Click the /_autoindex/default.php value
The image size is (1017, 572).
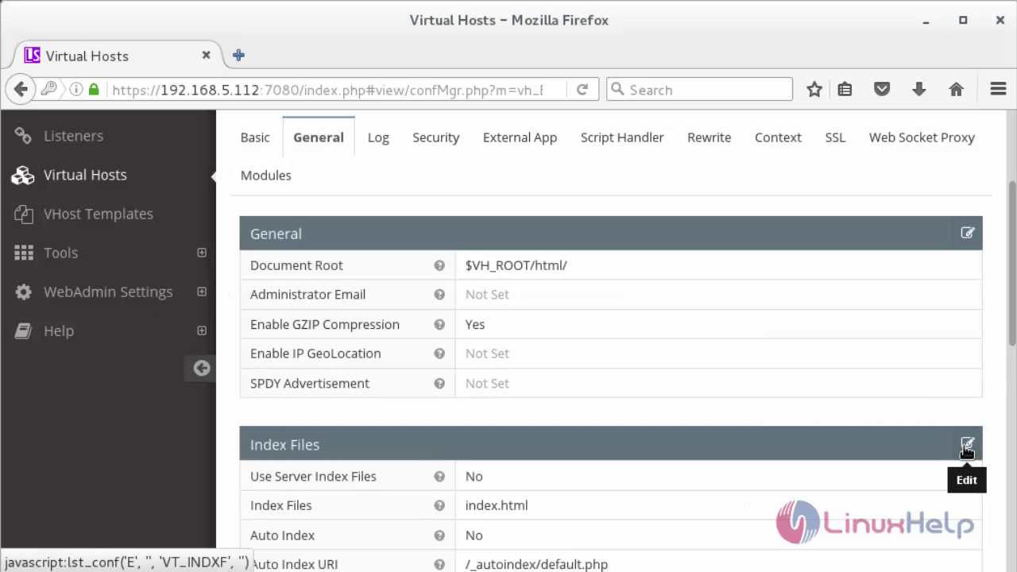[536, 565]
